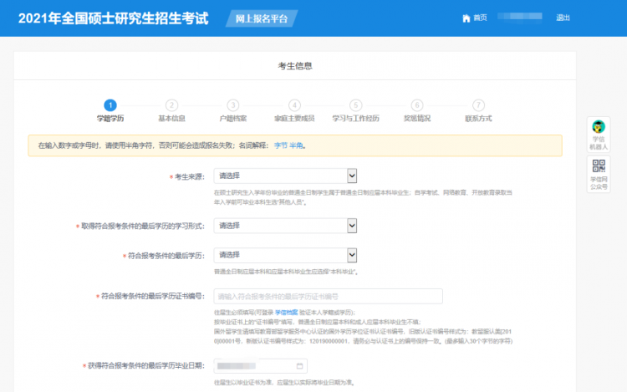Select step 7 circle 联系方式
The image size is (627, 392).
click(477, 105)
